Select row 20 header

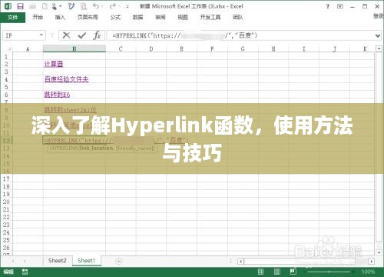(6, 202)
